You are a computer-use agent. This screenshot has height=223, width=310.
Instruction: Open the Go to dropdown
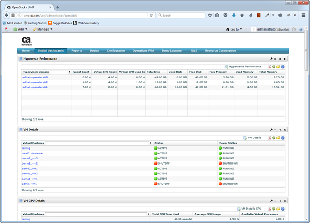point(234,29)
